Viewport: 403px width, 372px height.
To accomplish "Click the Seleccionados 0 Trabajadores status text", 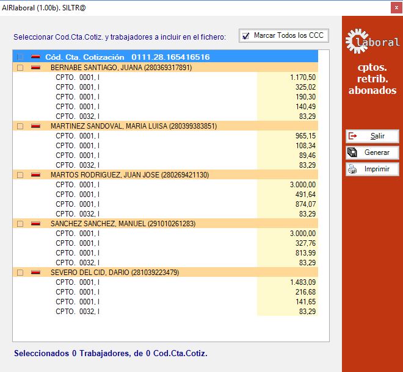I will (x=111, y=354).
